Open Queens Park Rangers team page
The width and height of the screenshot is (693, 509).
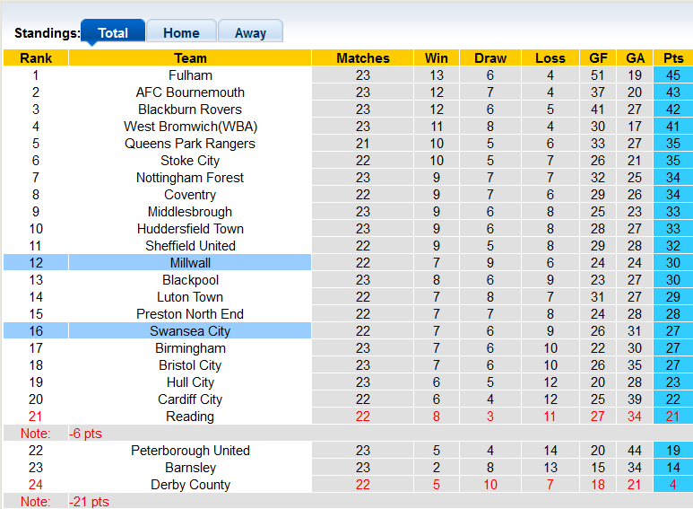[x=190, y=144]
